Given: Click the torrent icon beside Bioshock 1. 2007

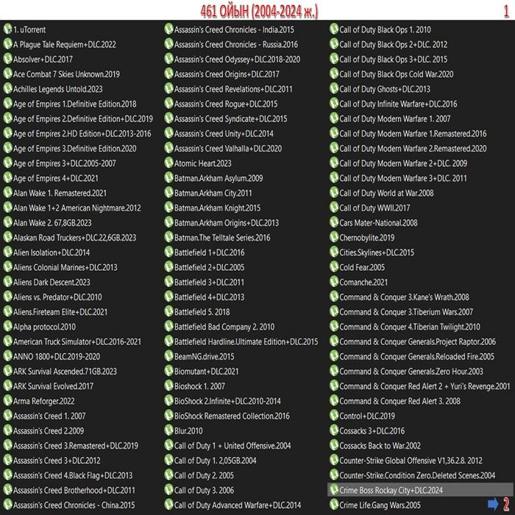Looking at the screenshot, I should click(168, 386).
